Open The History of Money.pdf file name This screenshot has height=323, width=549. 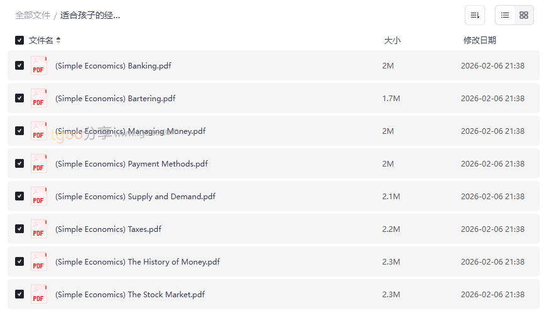pos(138,262)
